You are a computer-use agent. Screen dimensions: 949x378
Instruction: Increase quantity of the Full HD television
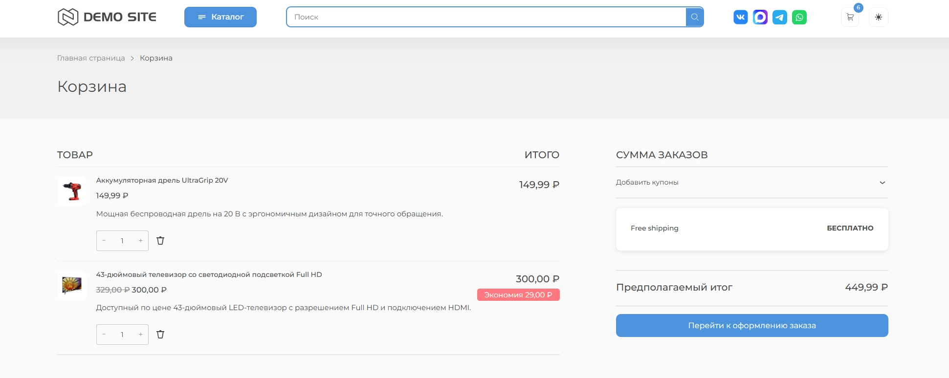(141, 335)
